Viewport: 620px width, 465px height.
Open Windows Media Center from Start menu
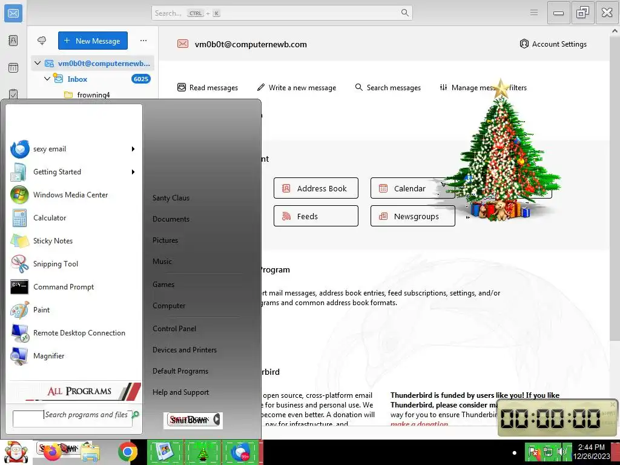74,195
